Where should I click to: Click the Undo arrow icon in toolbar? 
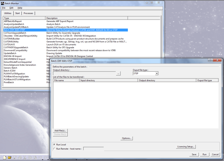[40, 157]
